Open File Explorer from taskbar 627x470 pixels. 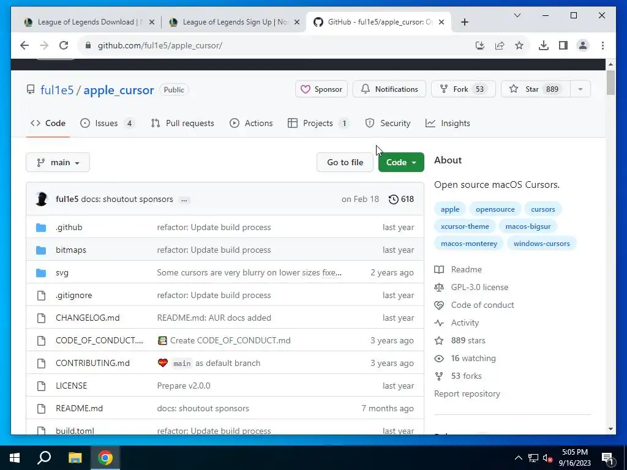[x=75, y=458]
